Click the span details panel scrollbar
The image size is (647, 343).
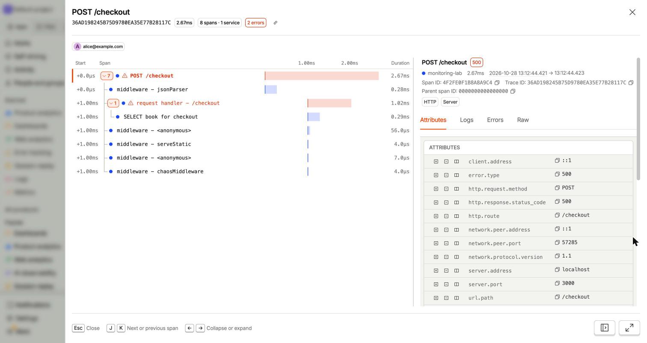pyautogui.click(x=638, y=119)
